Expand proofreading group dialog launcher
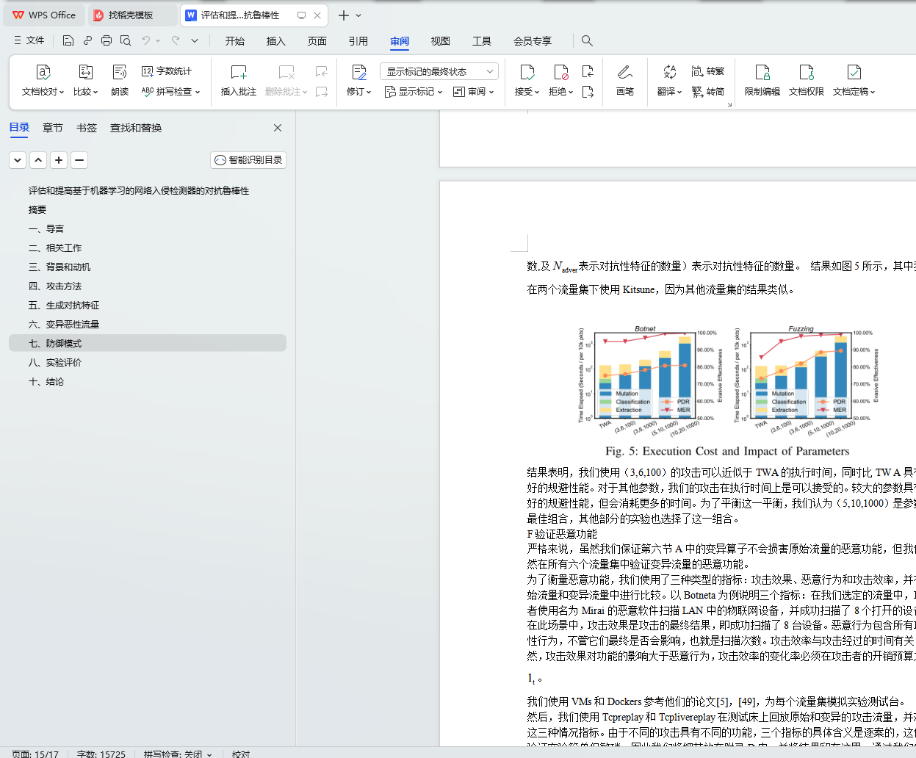Viewport: 916px width, 758px height. click(x=729, y=105)
